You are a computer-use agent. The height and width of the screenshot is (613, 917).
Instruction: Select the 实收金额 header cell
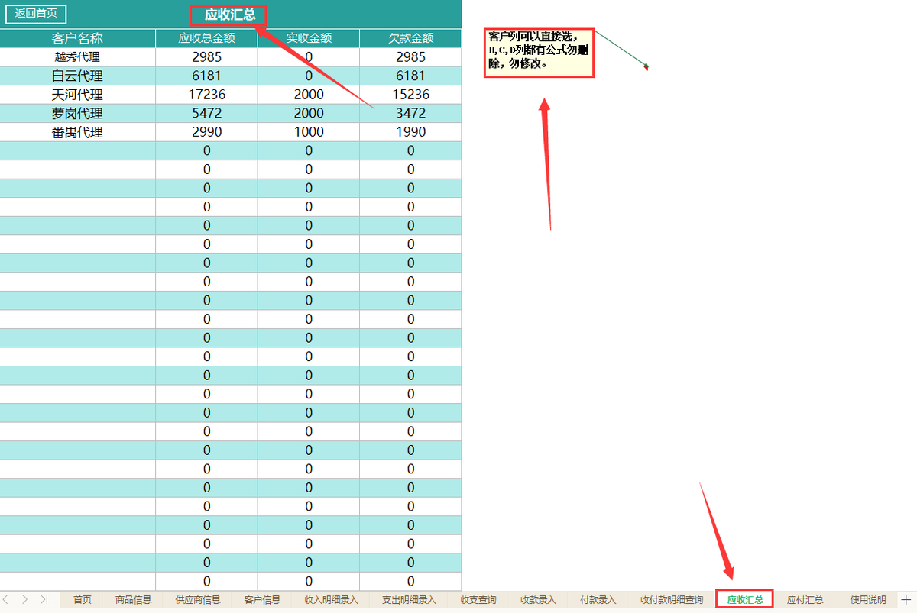pyautogui.click(x=309, y=38)
